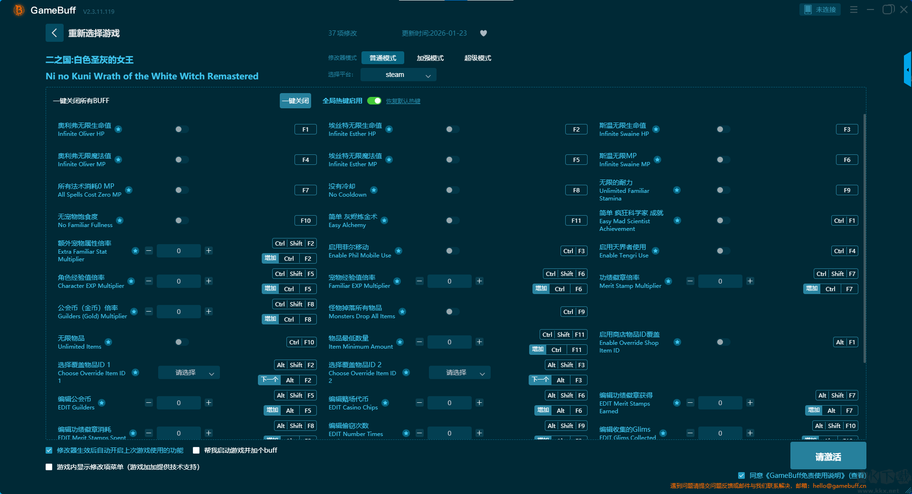Click star icon beside Infinite Oliver HP

118,129
